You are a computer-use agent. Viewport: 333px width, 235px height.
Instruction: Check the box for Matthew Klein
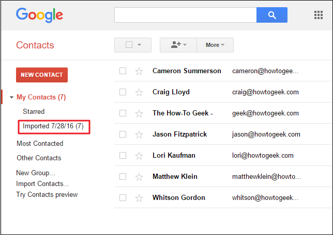[x=123, y=176]
